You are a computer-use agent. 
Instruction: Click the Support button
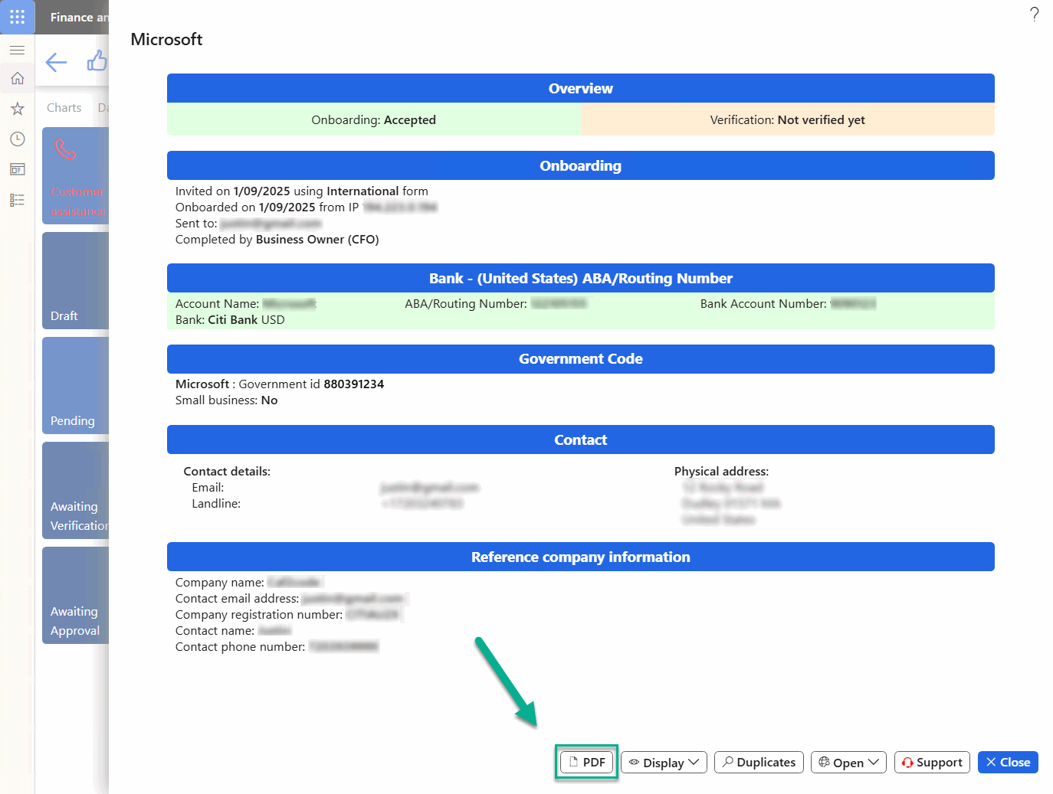pos(932,762)
